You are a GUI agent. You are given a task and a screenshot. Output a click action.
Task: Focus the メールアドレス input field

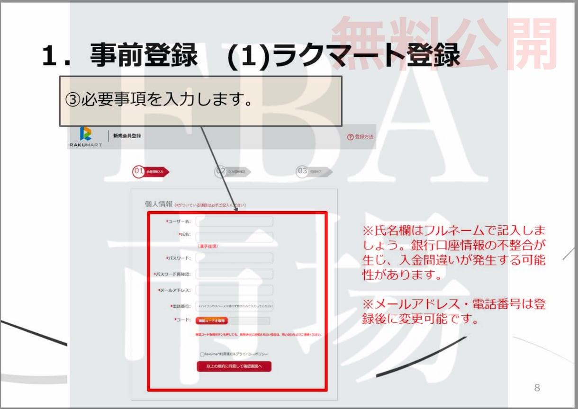(x=235, y=290)
